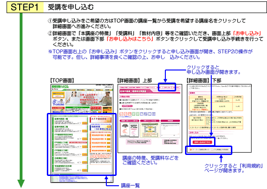Click the e-learning logo below login box

tap(58, 102)
